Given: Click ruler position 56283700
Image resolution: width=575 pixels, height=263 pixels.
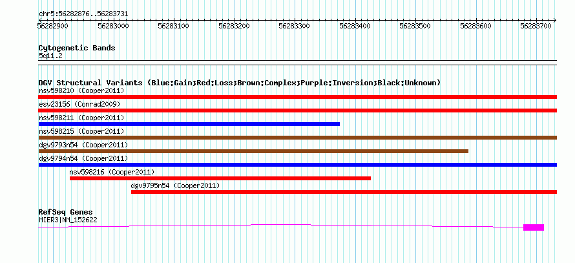Looking at the screenshot, I should 536,26.
